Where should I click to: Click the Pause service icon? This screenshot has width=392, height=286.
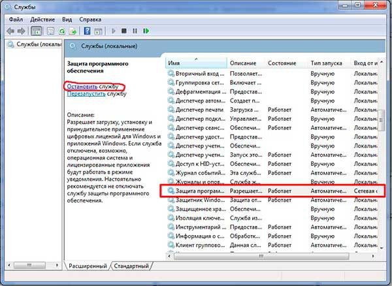(x=135, y=31)
